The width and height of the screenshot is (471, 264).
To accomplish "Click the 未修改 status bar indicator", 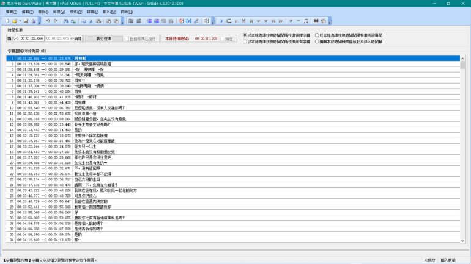I will 429,260.
